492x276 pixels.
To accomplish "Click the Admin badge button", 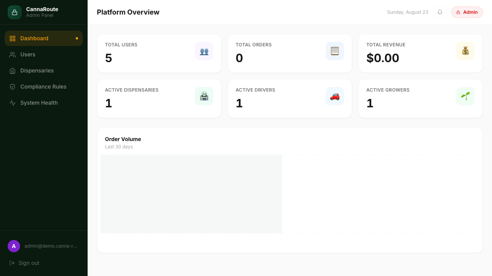I will pos(467,12).
